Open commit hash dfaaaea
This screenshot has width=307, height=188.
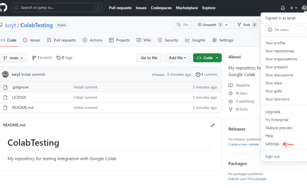(x=158, y=75)
